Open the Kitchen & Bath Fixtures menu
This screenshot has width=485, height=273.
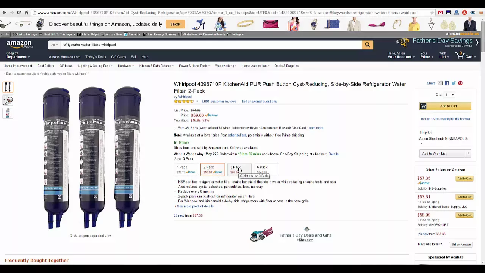[156, 66]
